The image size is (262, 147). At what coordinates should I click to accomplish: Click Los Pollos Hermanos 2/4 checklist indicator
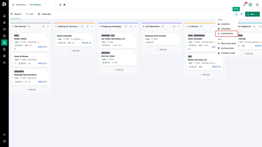pos(115,45)
